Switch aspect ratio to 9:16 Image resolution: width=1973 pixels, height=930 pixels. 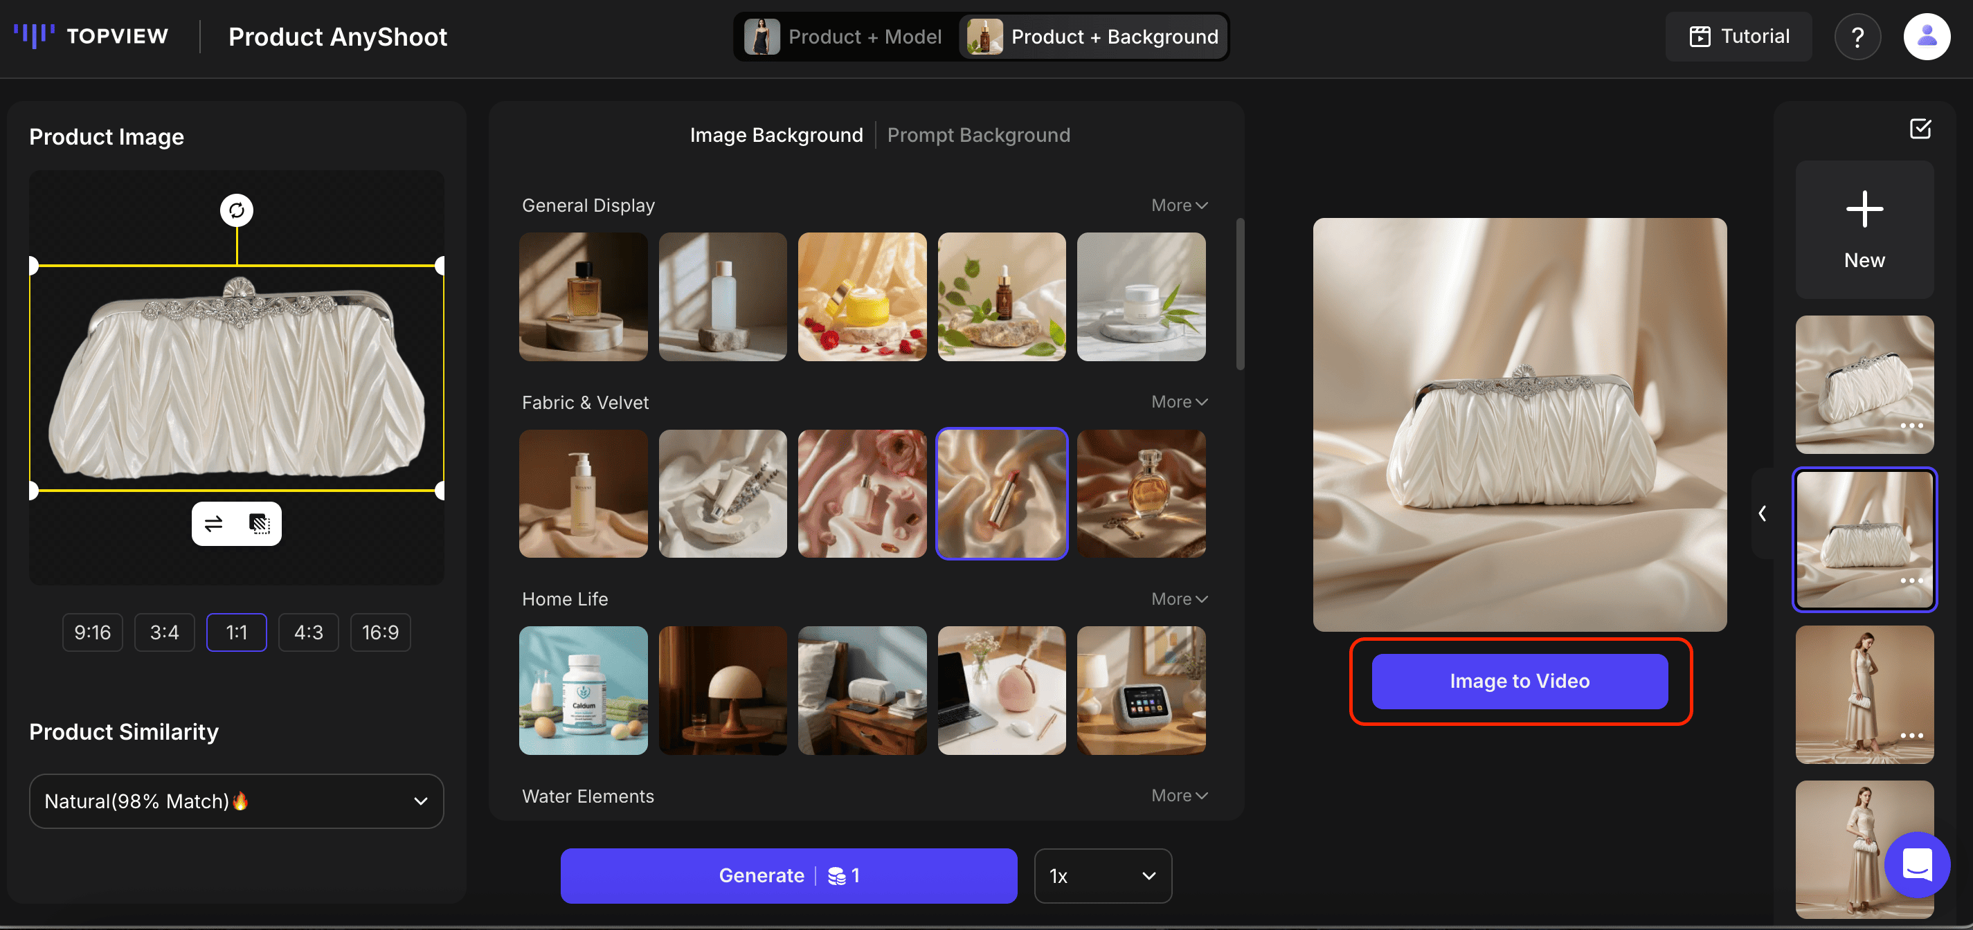point(92,632)
